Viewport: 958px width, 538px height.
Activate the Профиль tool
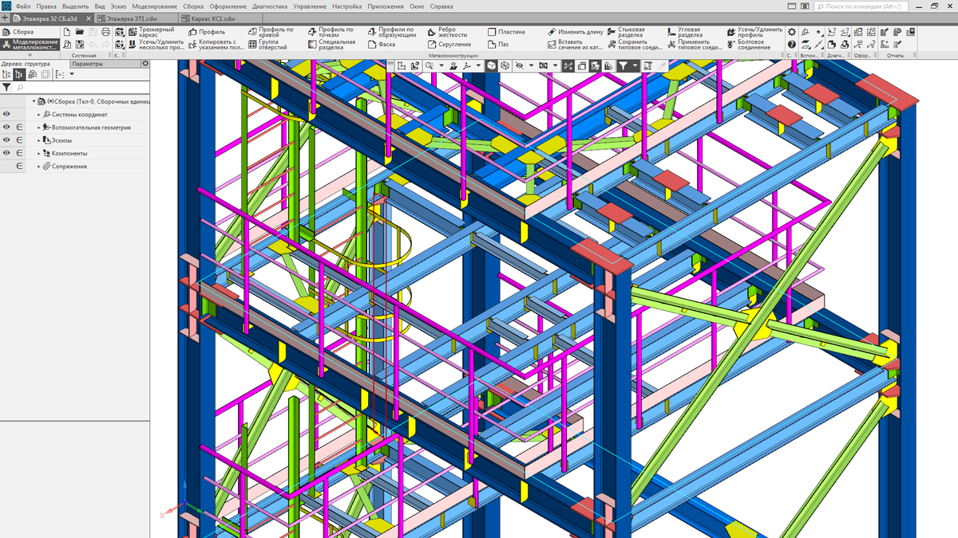pyautogui.click(x=206, y=32)
